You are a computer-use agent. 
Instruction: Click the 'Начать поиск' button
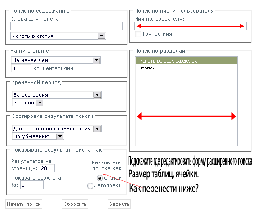pyautogui.click(x=24, y=204)
